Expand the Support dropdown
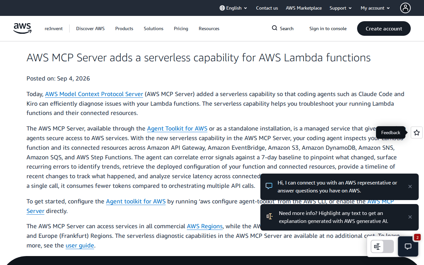Viewport: 424px width, 265px height. pos(341,8)
